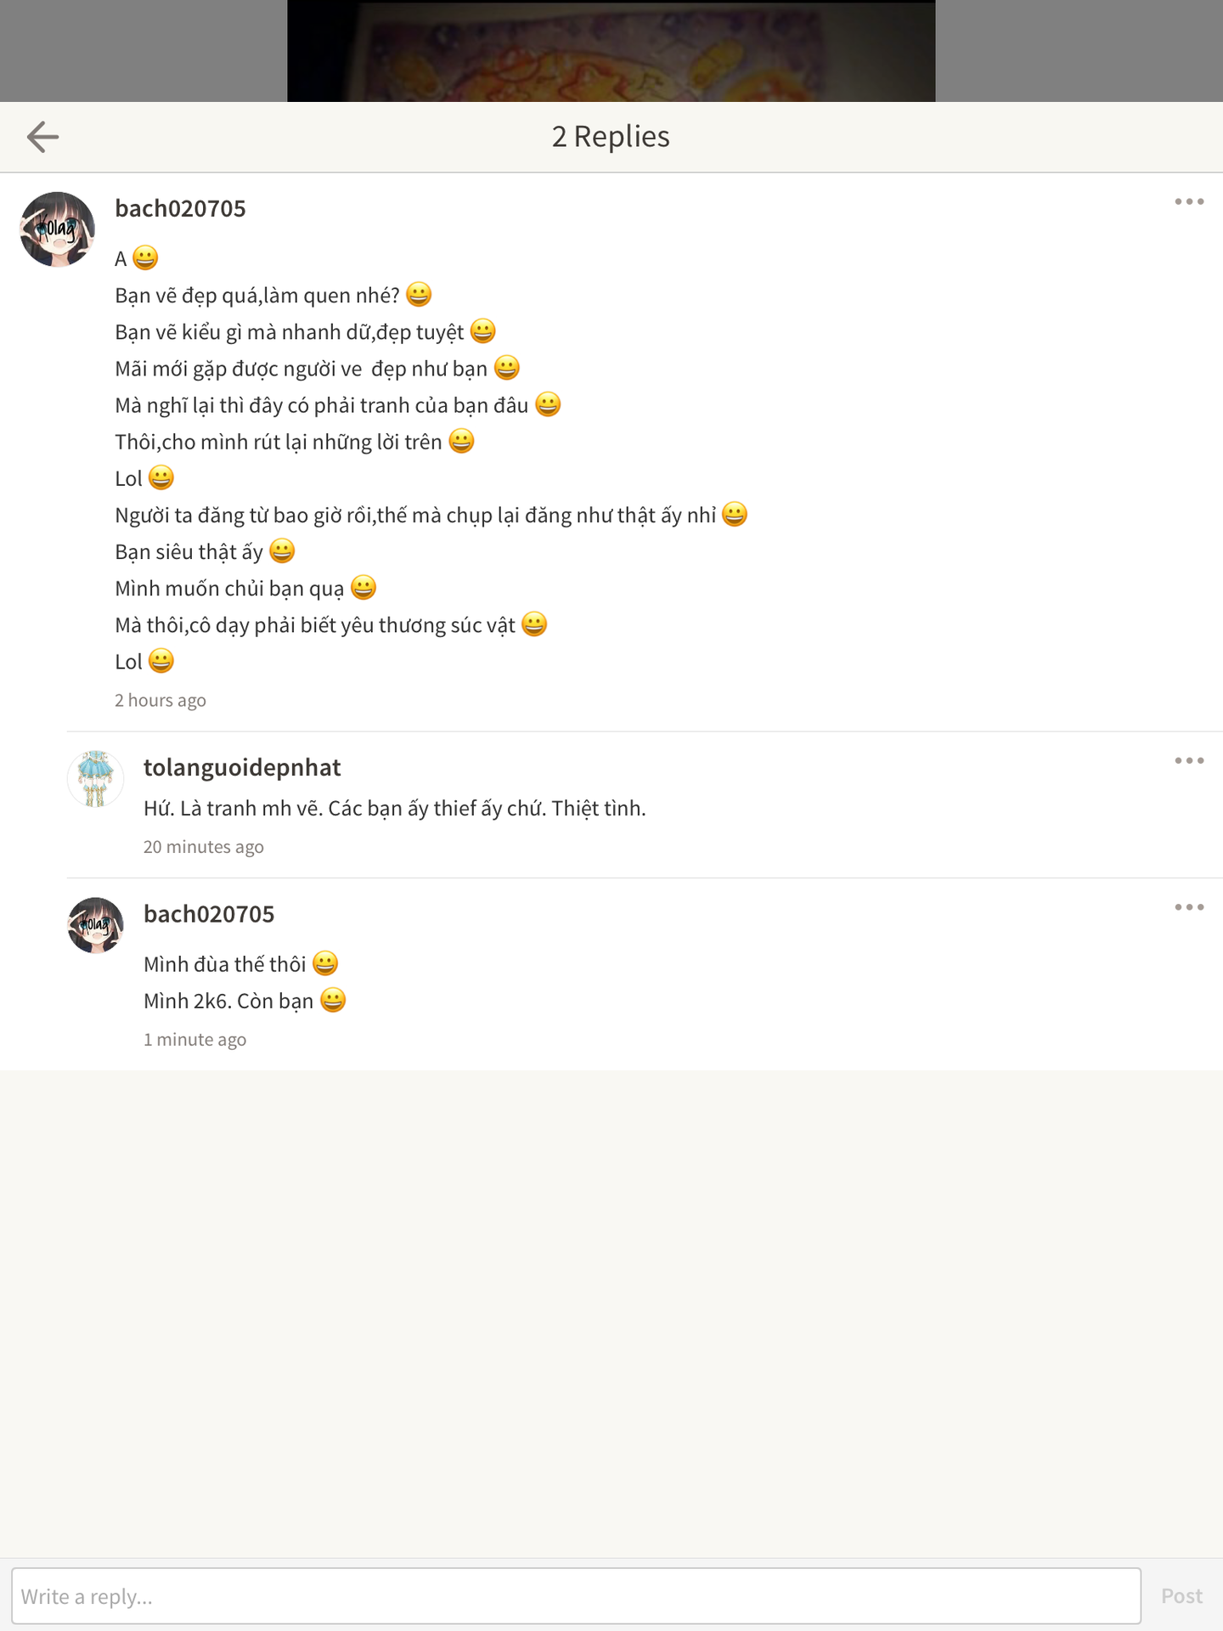The width and height of the screenshot is (1223, 1631).
Task: Tap the '20 minutes ago' timestamp
Action: click(203, 848)
